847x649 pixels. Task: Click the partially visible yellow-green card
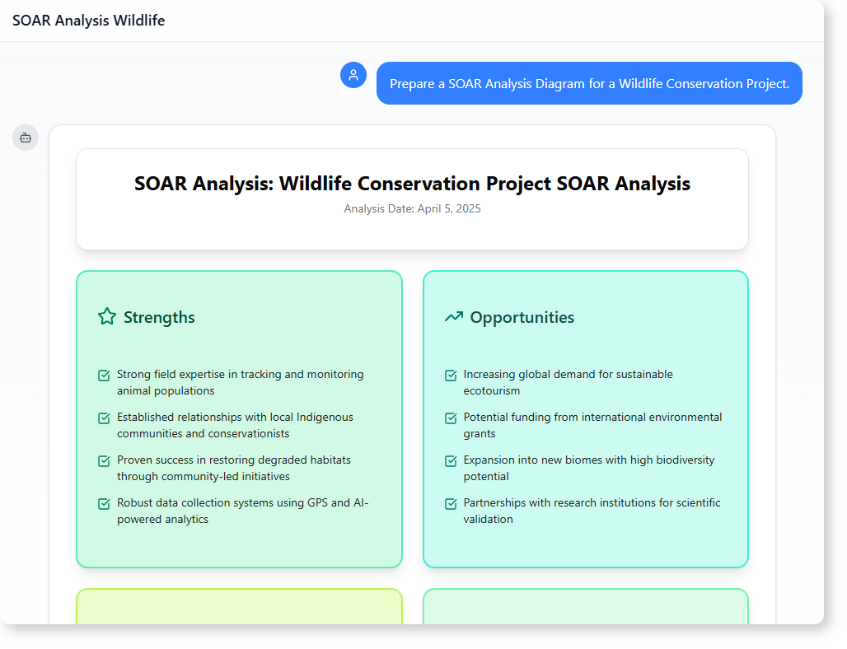pos(239,606)
